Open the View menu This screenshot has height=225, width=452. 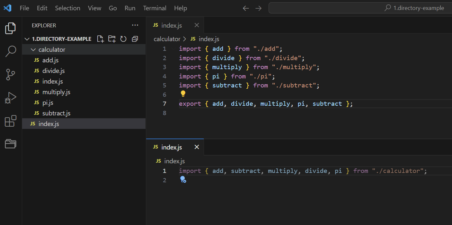94,8
